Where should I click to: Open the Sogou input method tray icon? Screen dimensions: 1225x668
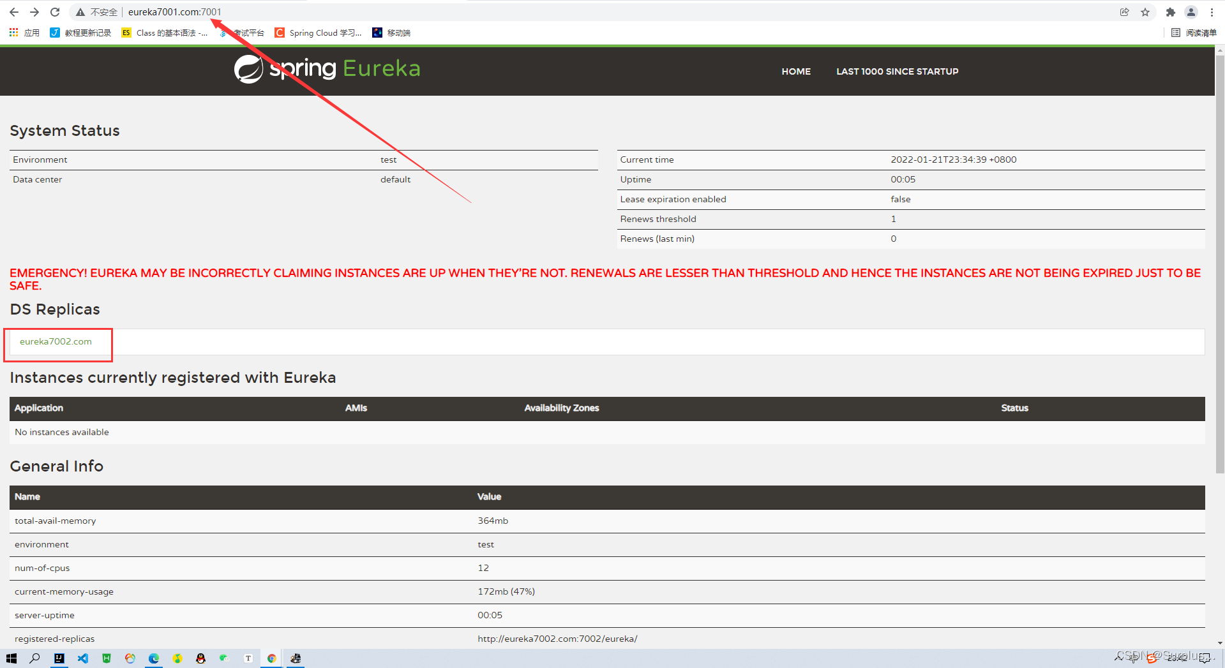pos(1152,658)
